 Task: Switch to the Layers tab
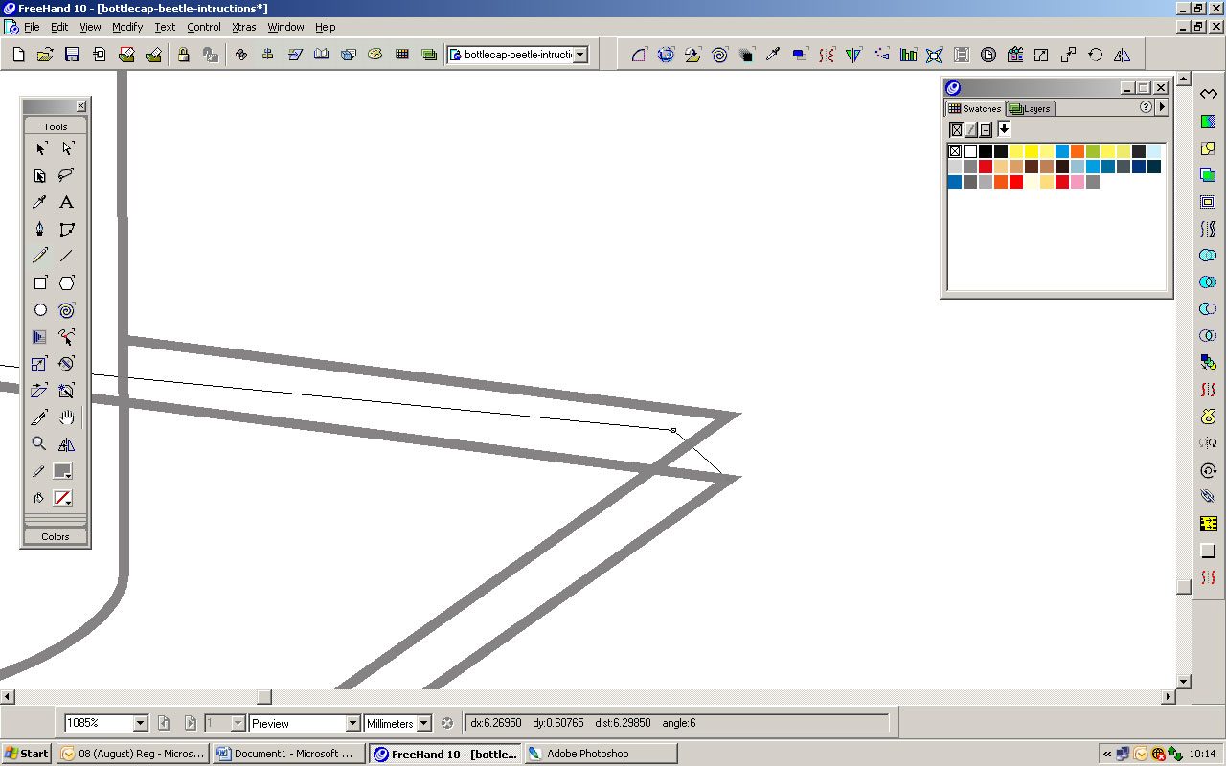point(1035,108)
